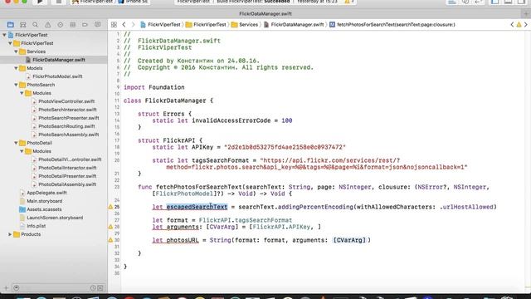Collapse the FlickrViperTest project root
Image resolution: width=531 pixels, height=299 pixels.
coord(4,35)
